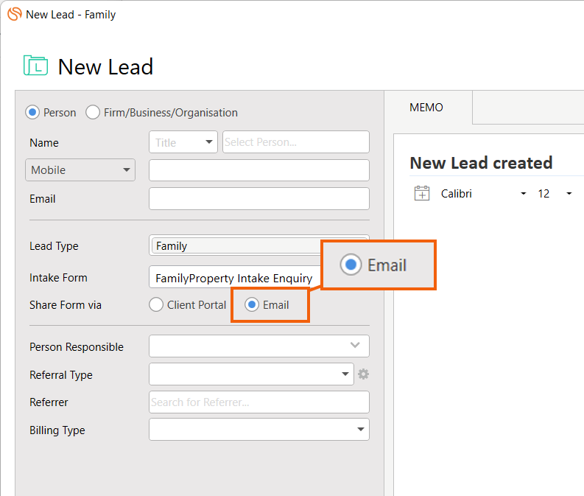
Task: Select the Firm/Business/Organisation radio button
Action: [x=92, y=112]
